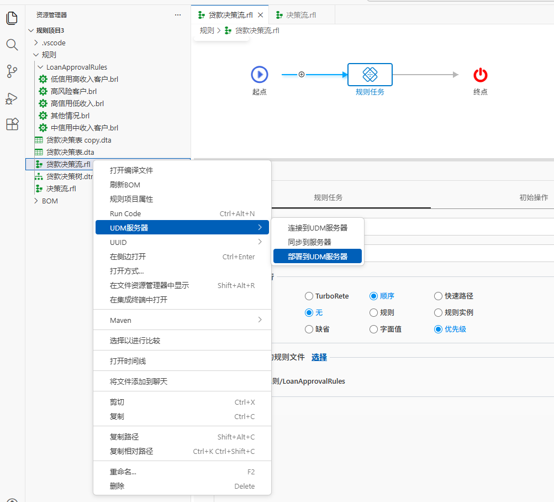Viewport: 554px width, 502px height.
Task: Open the explorer panel more actions ellipsis
Action: point(177,15)
